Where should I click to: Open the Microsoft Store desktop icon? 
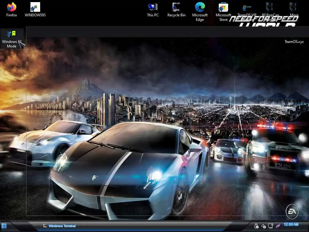(x=223, y=12)
